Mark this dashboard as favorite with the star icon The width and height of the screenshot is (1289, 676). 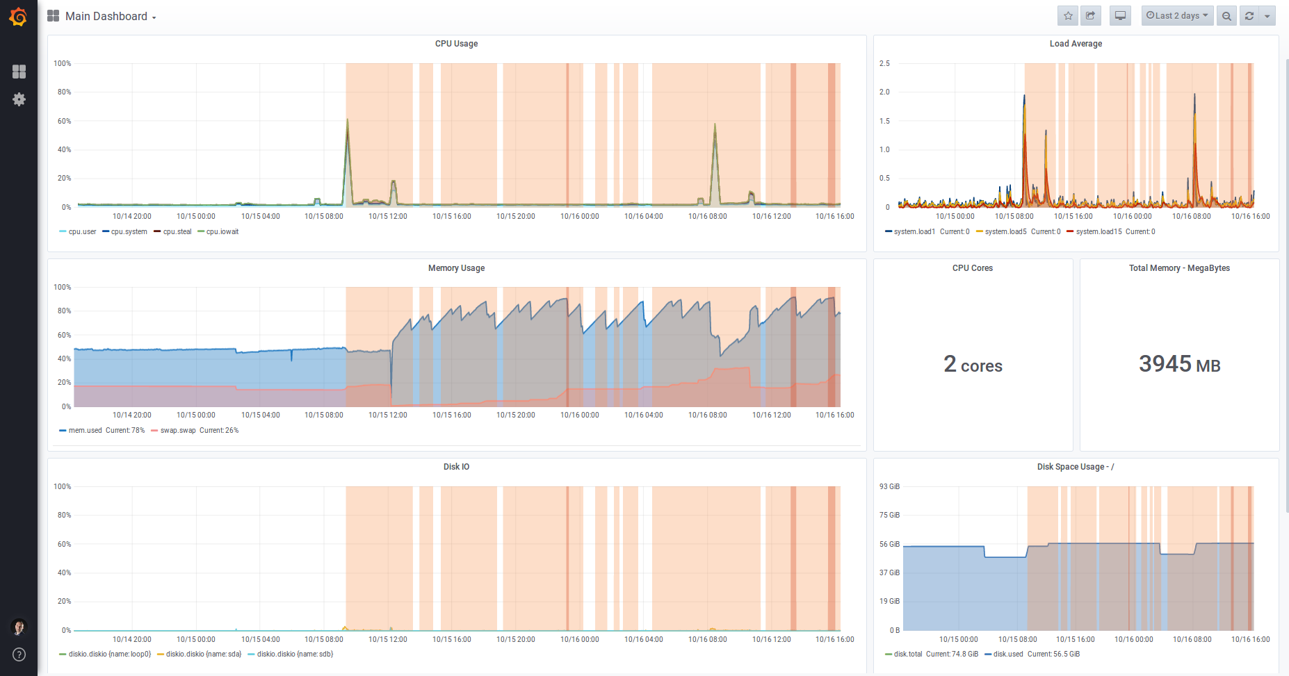[x=1067, y=15]
